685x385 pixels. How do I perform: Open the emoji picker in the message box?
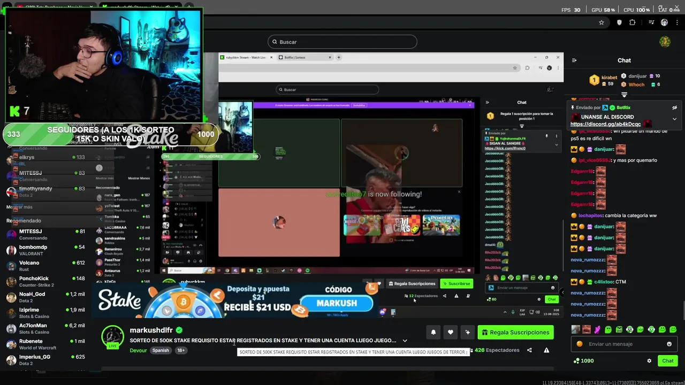[x=669, y=344]
